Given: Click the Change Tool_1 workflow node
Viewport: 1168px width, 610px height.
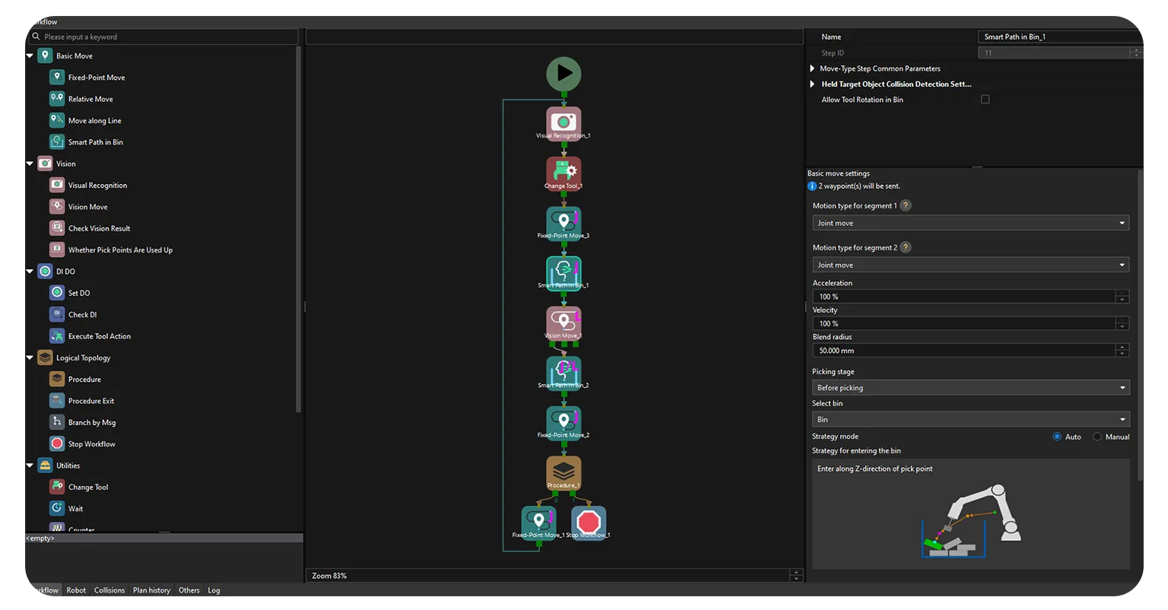Looking at the screenshot, I should tap(563, 173).
